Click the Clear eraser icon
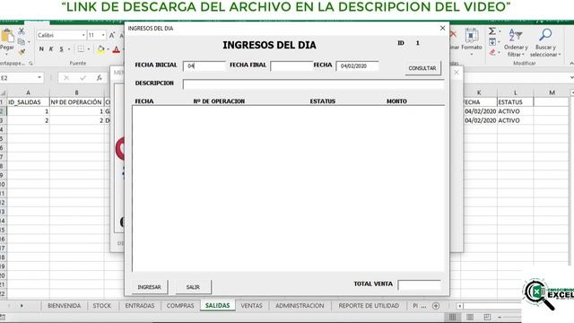 tap(492, 52)
